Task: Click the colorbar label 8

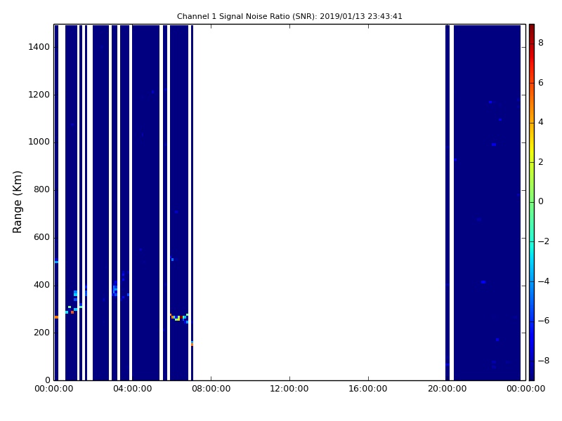Action: tap(541, 43)
